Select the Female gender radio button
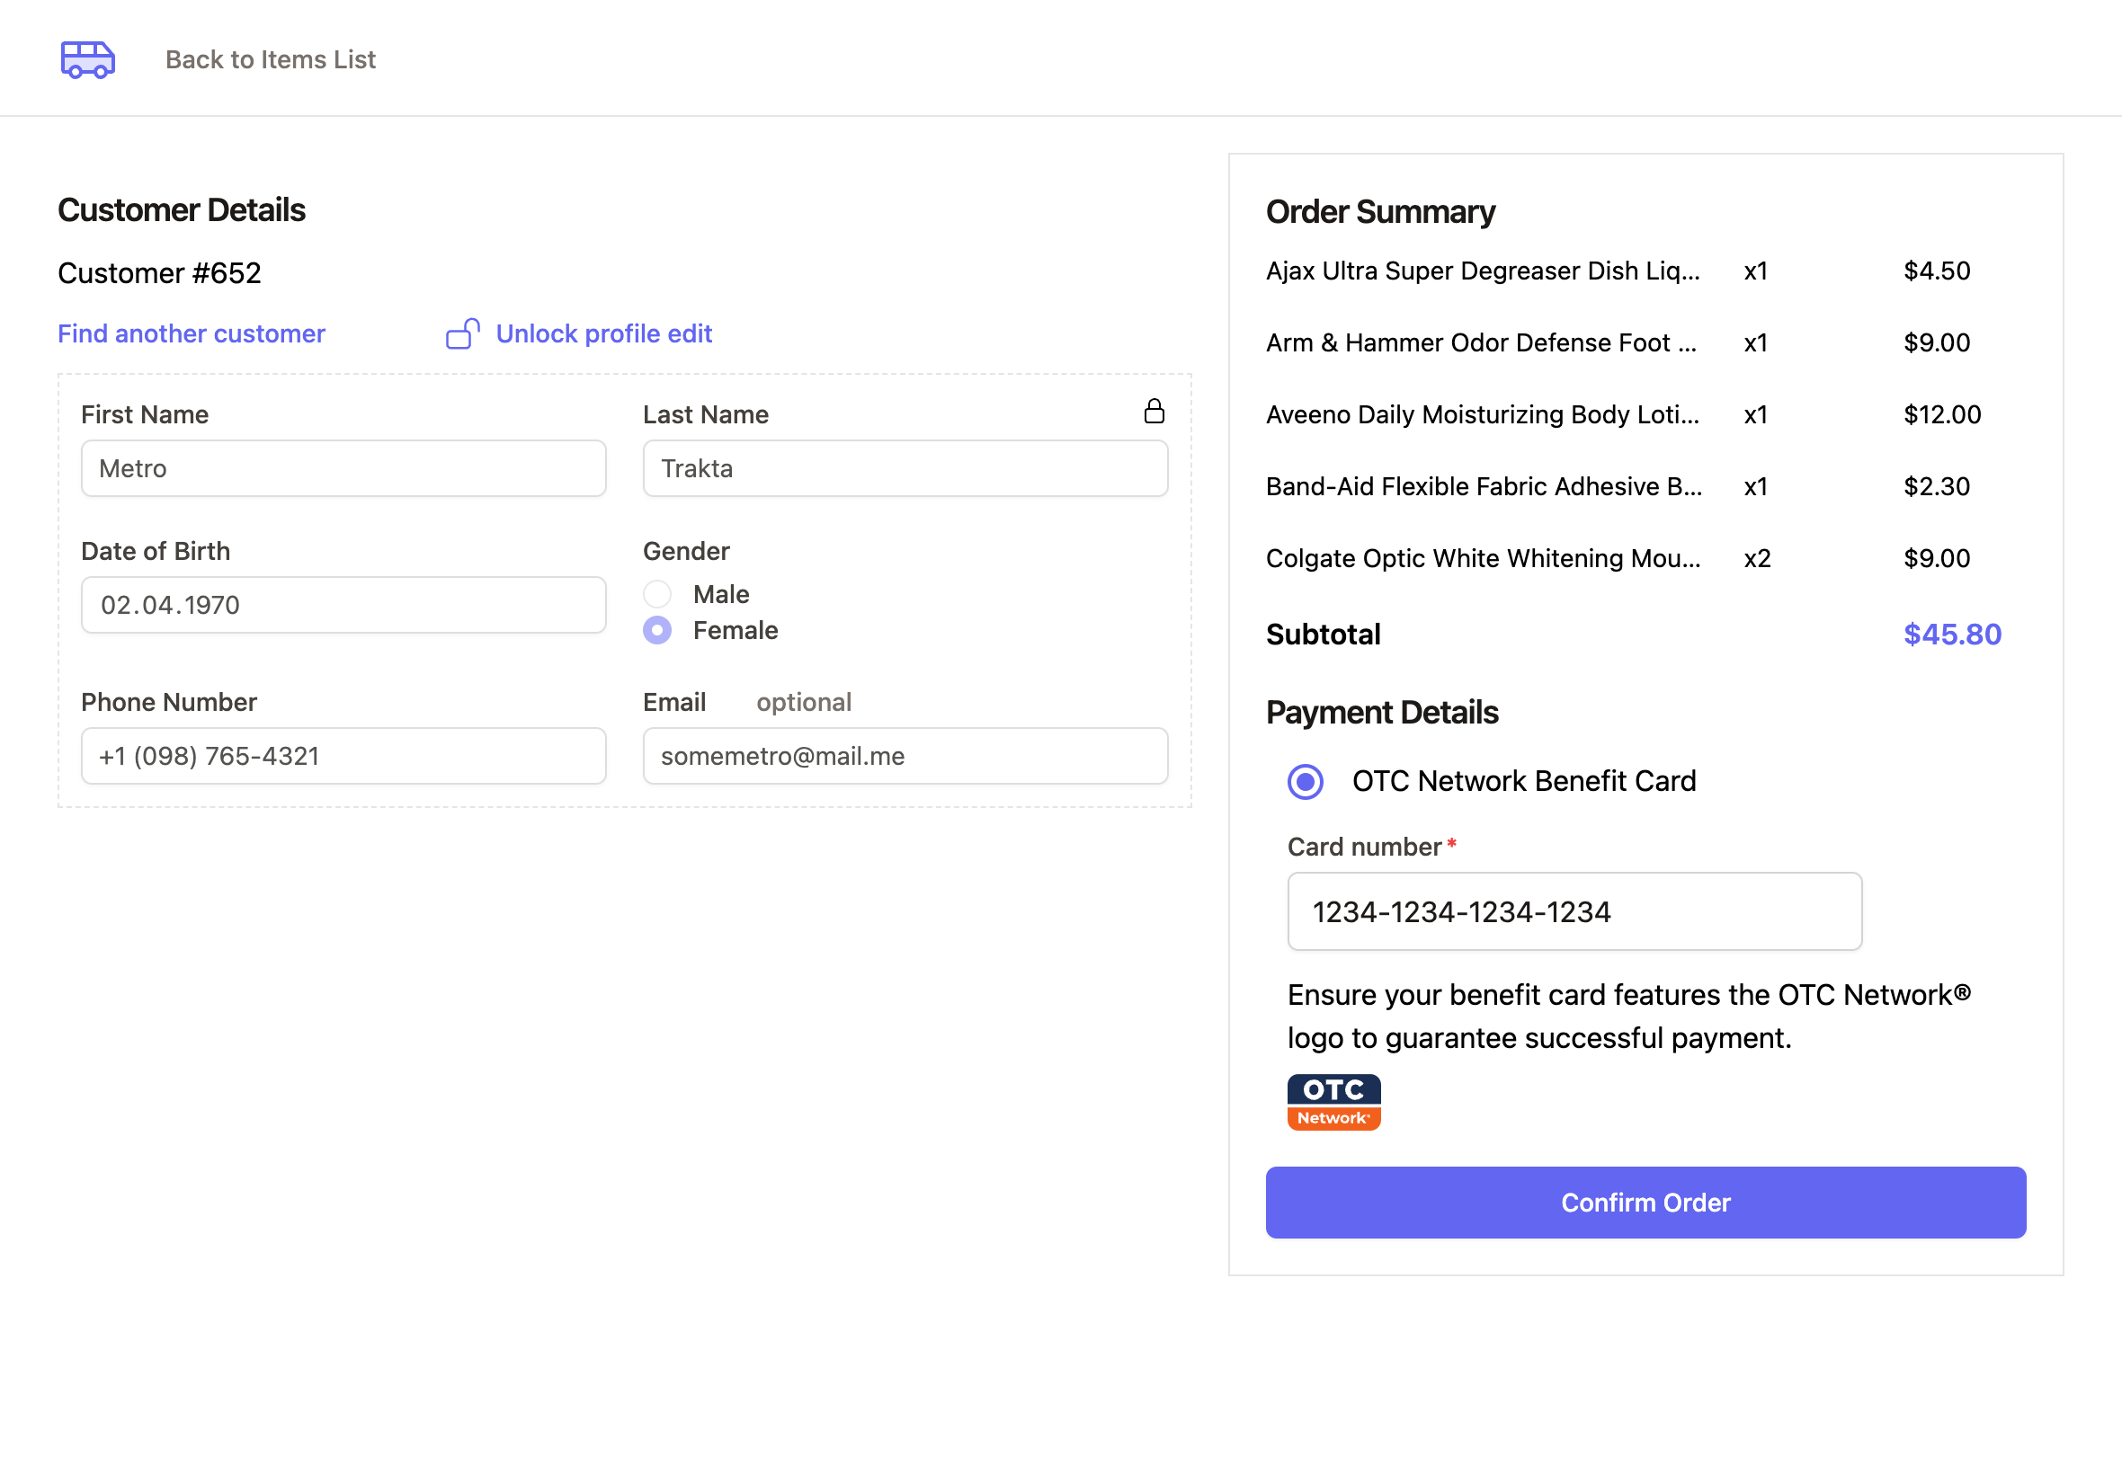Image resolution: width=2122 pixels, height=1474 pixels. pyautogui.click(x=657, y=631)
